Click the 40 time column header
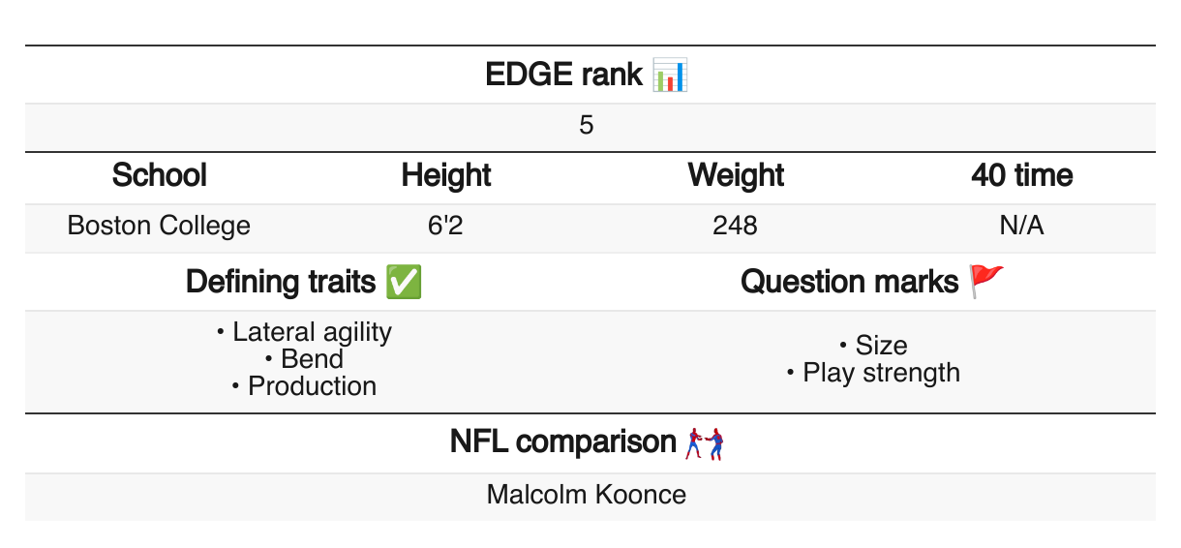 coord(1022,175)
